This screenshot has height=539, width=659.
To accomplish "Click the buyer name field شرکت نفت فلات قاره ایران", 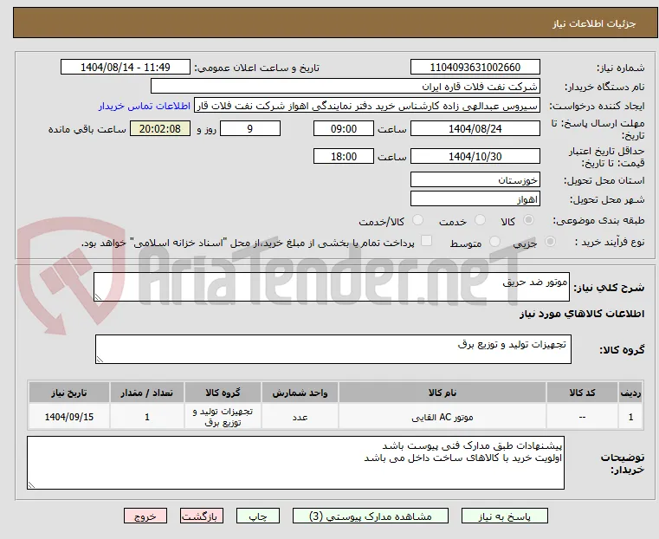I will pos(345,87).
